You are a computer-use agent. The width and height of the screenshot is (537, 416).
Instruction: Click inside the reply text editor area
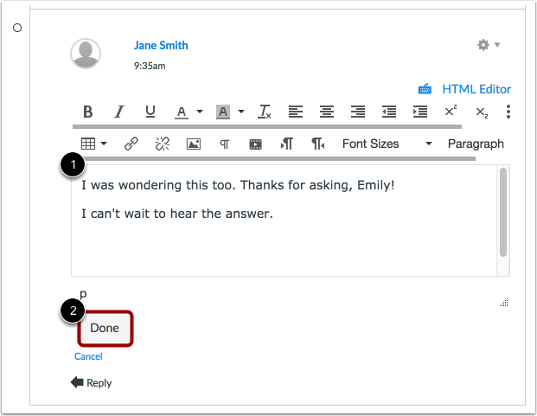point(284,221)
